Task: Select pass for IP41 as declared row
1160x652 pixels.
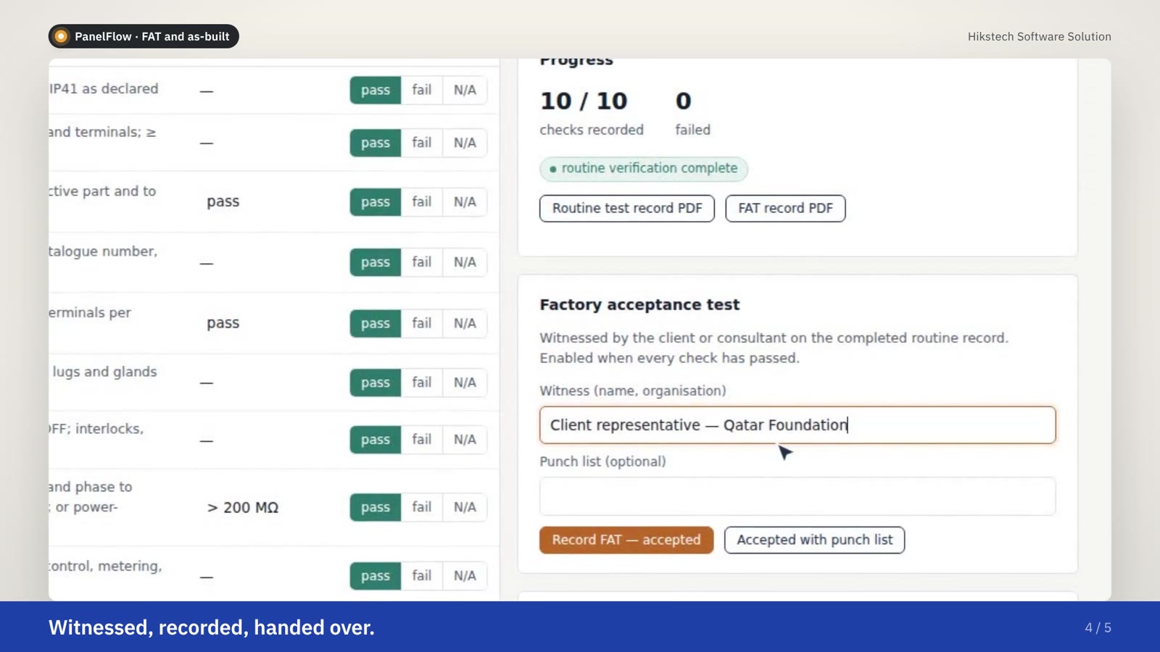Action: [x=376, y=90]
